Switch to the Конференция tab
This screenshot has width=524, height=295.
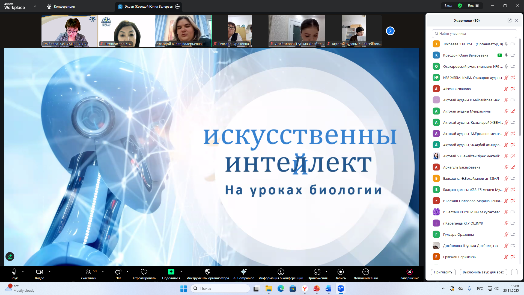pos(61,6)
